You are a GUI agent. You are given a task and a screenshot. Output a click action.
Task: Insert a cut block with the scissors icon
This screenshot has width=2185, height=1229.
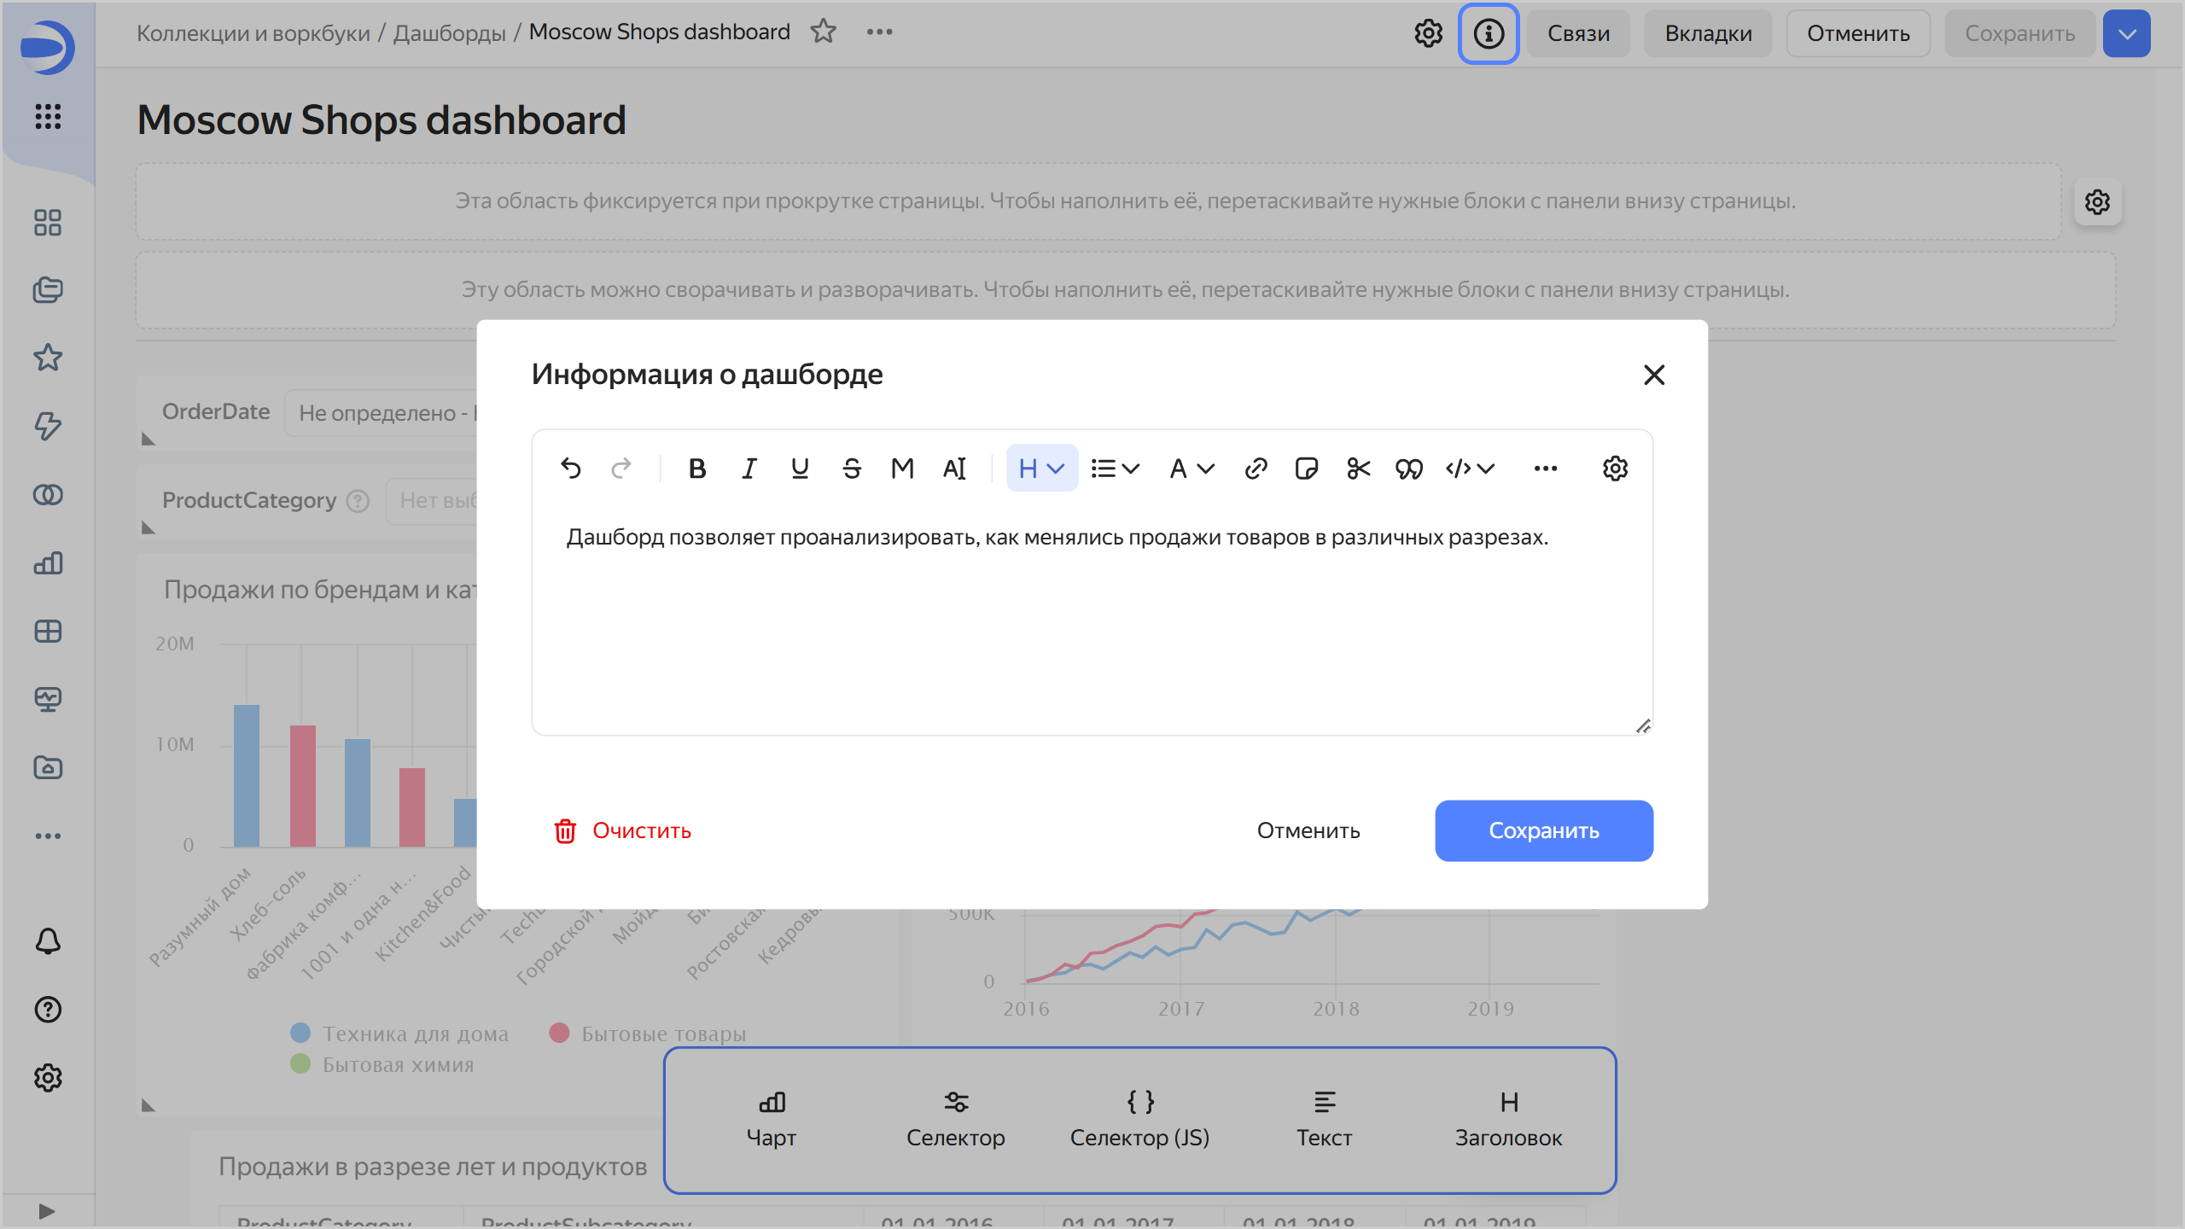1358,469
